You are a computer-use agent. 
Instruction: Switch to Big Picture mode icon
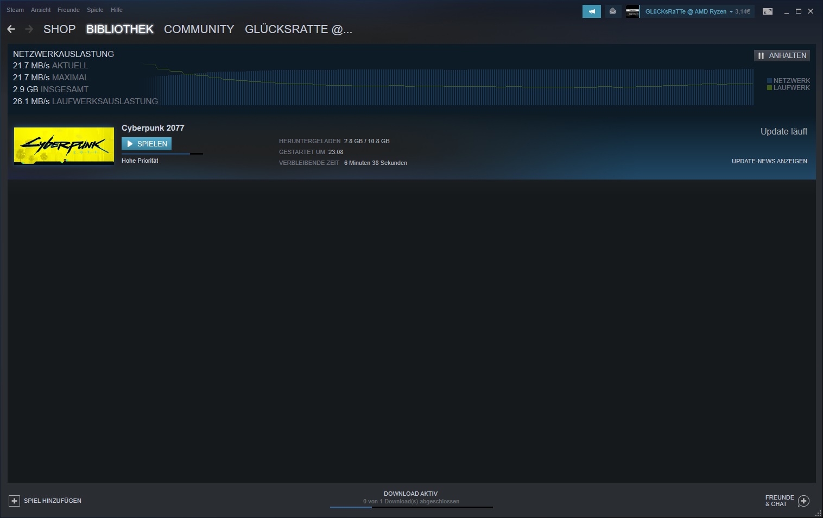tap(768, 11)
